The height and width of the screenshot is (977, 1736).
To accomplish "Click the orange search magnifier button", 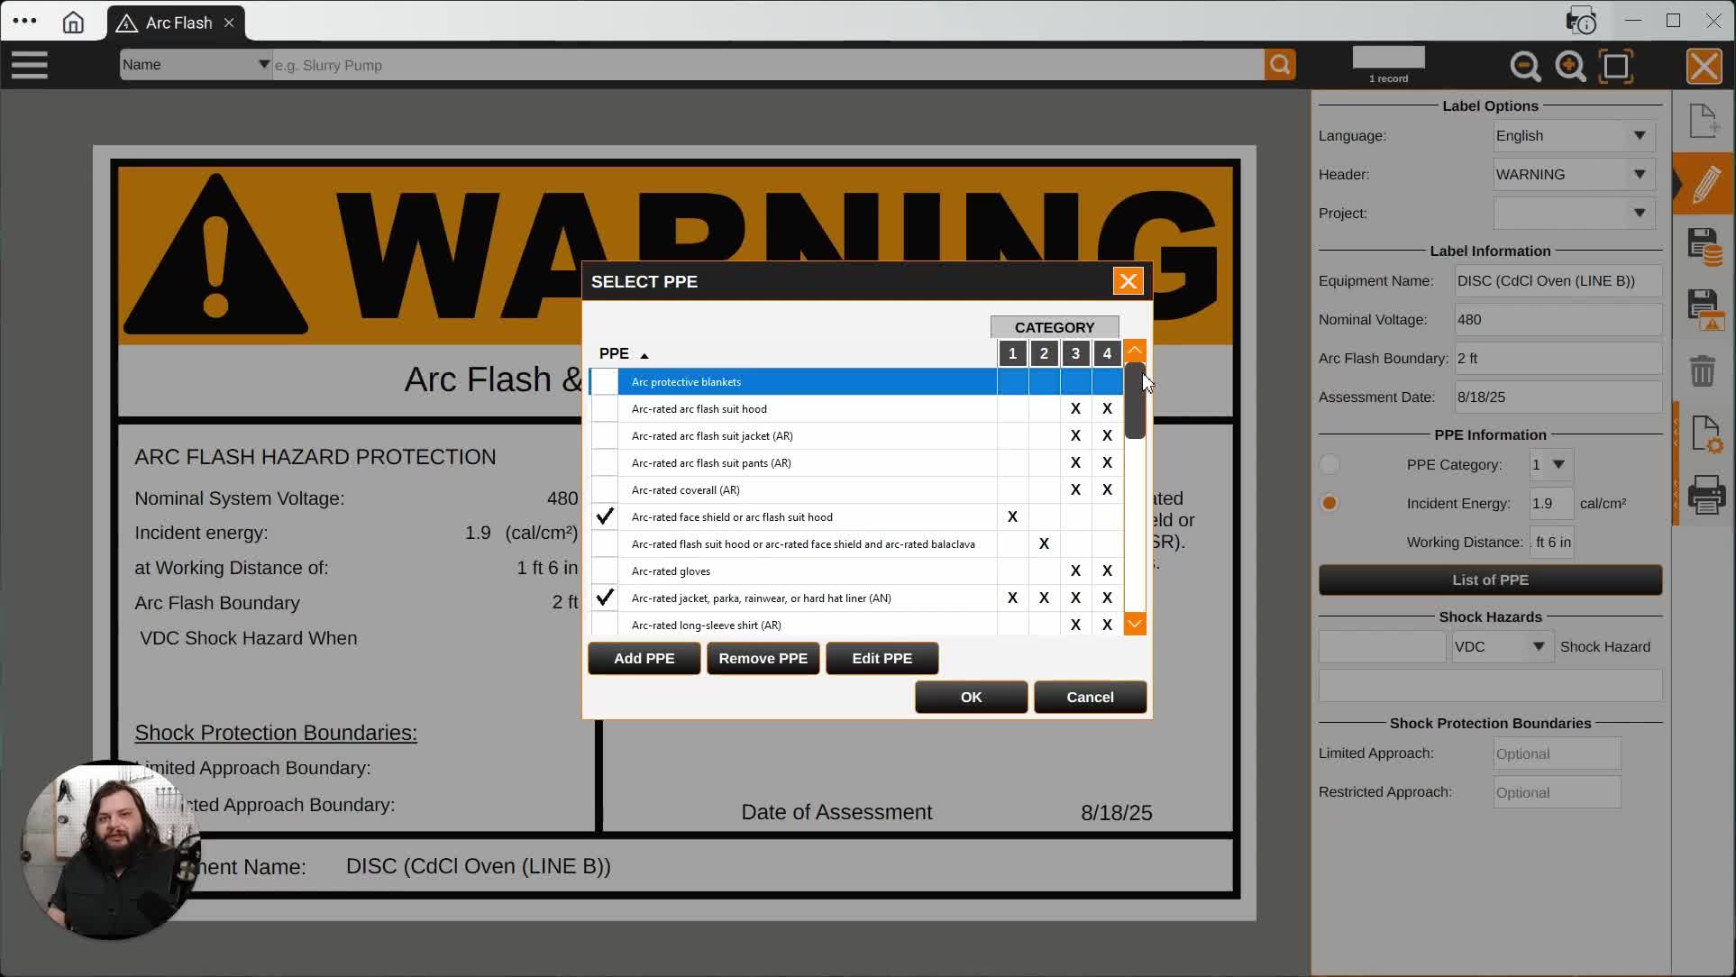I will click(1280, 65).
